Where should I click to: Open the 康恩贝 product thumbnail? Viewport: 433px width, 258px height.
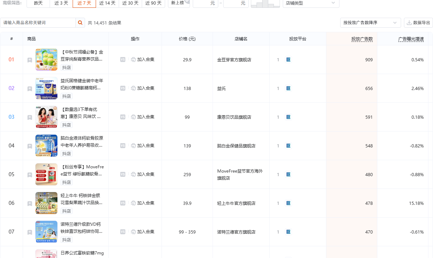point(46,117)
